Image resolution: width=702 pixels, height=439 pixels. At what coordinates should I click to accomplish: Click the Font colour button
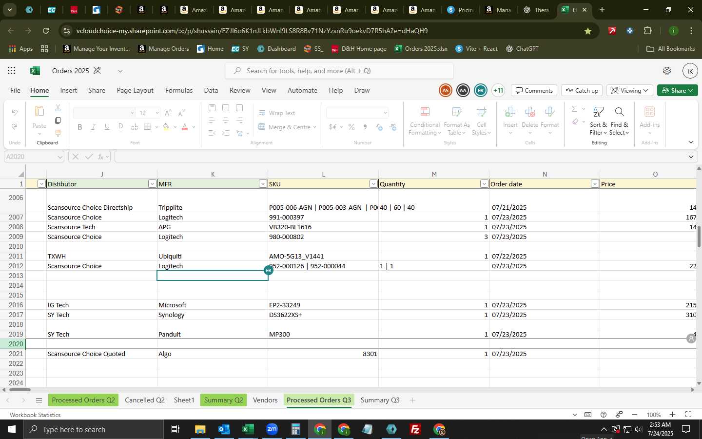pyautogui.click(x=185, y=127)
